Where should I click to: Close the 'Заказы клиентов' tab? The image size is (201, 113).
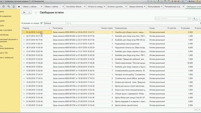(x=144, y=7)
